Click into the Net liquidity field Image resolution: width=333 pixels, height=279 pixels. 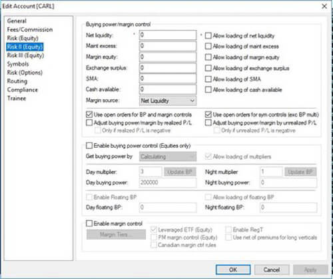(x=168, y=35)
